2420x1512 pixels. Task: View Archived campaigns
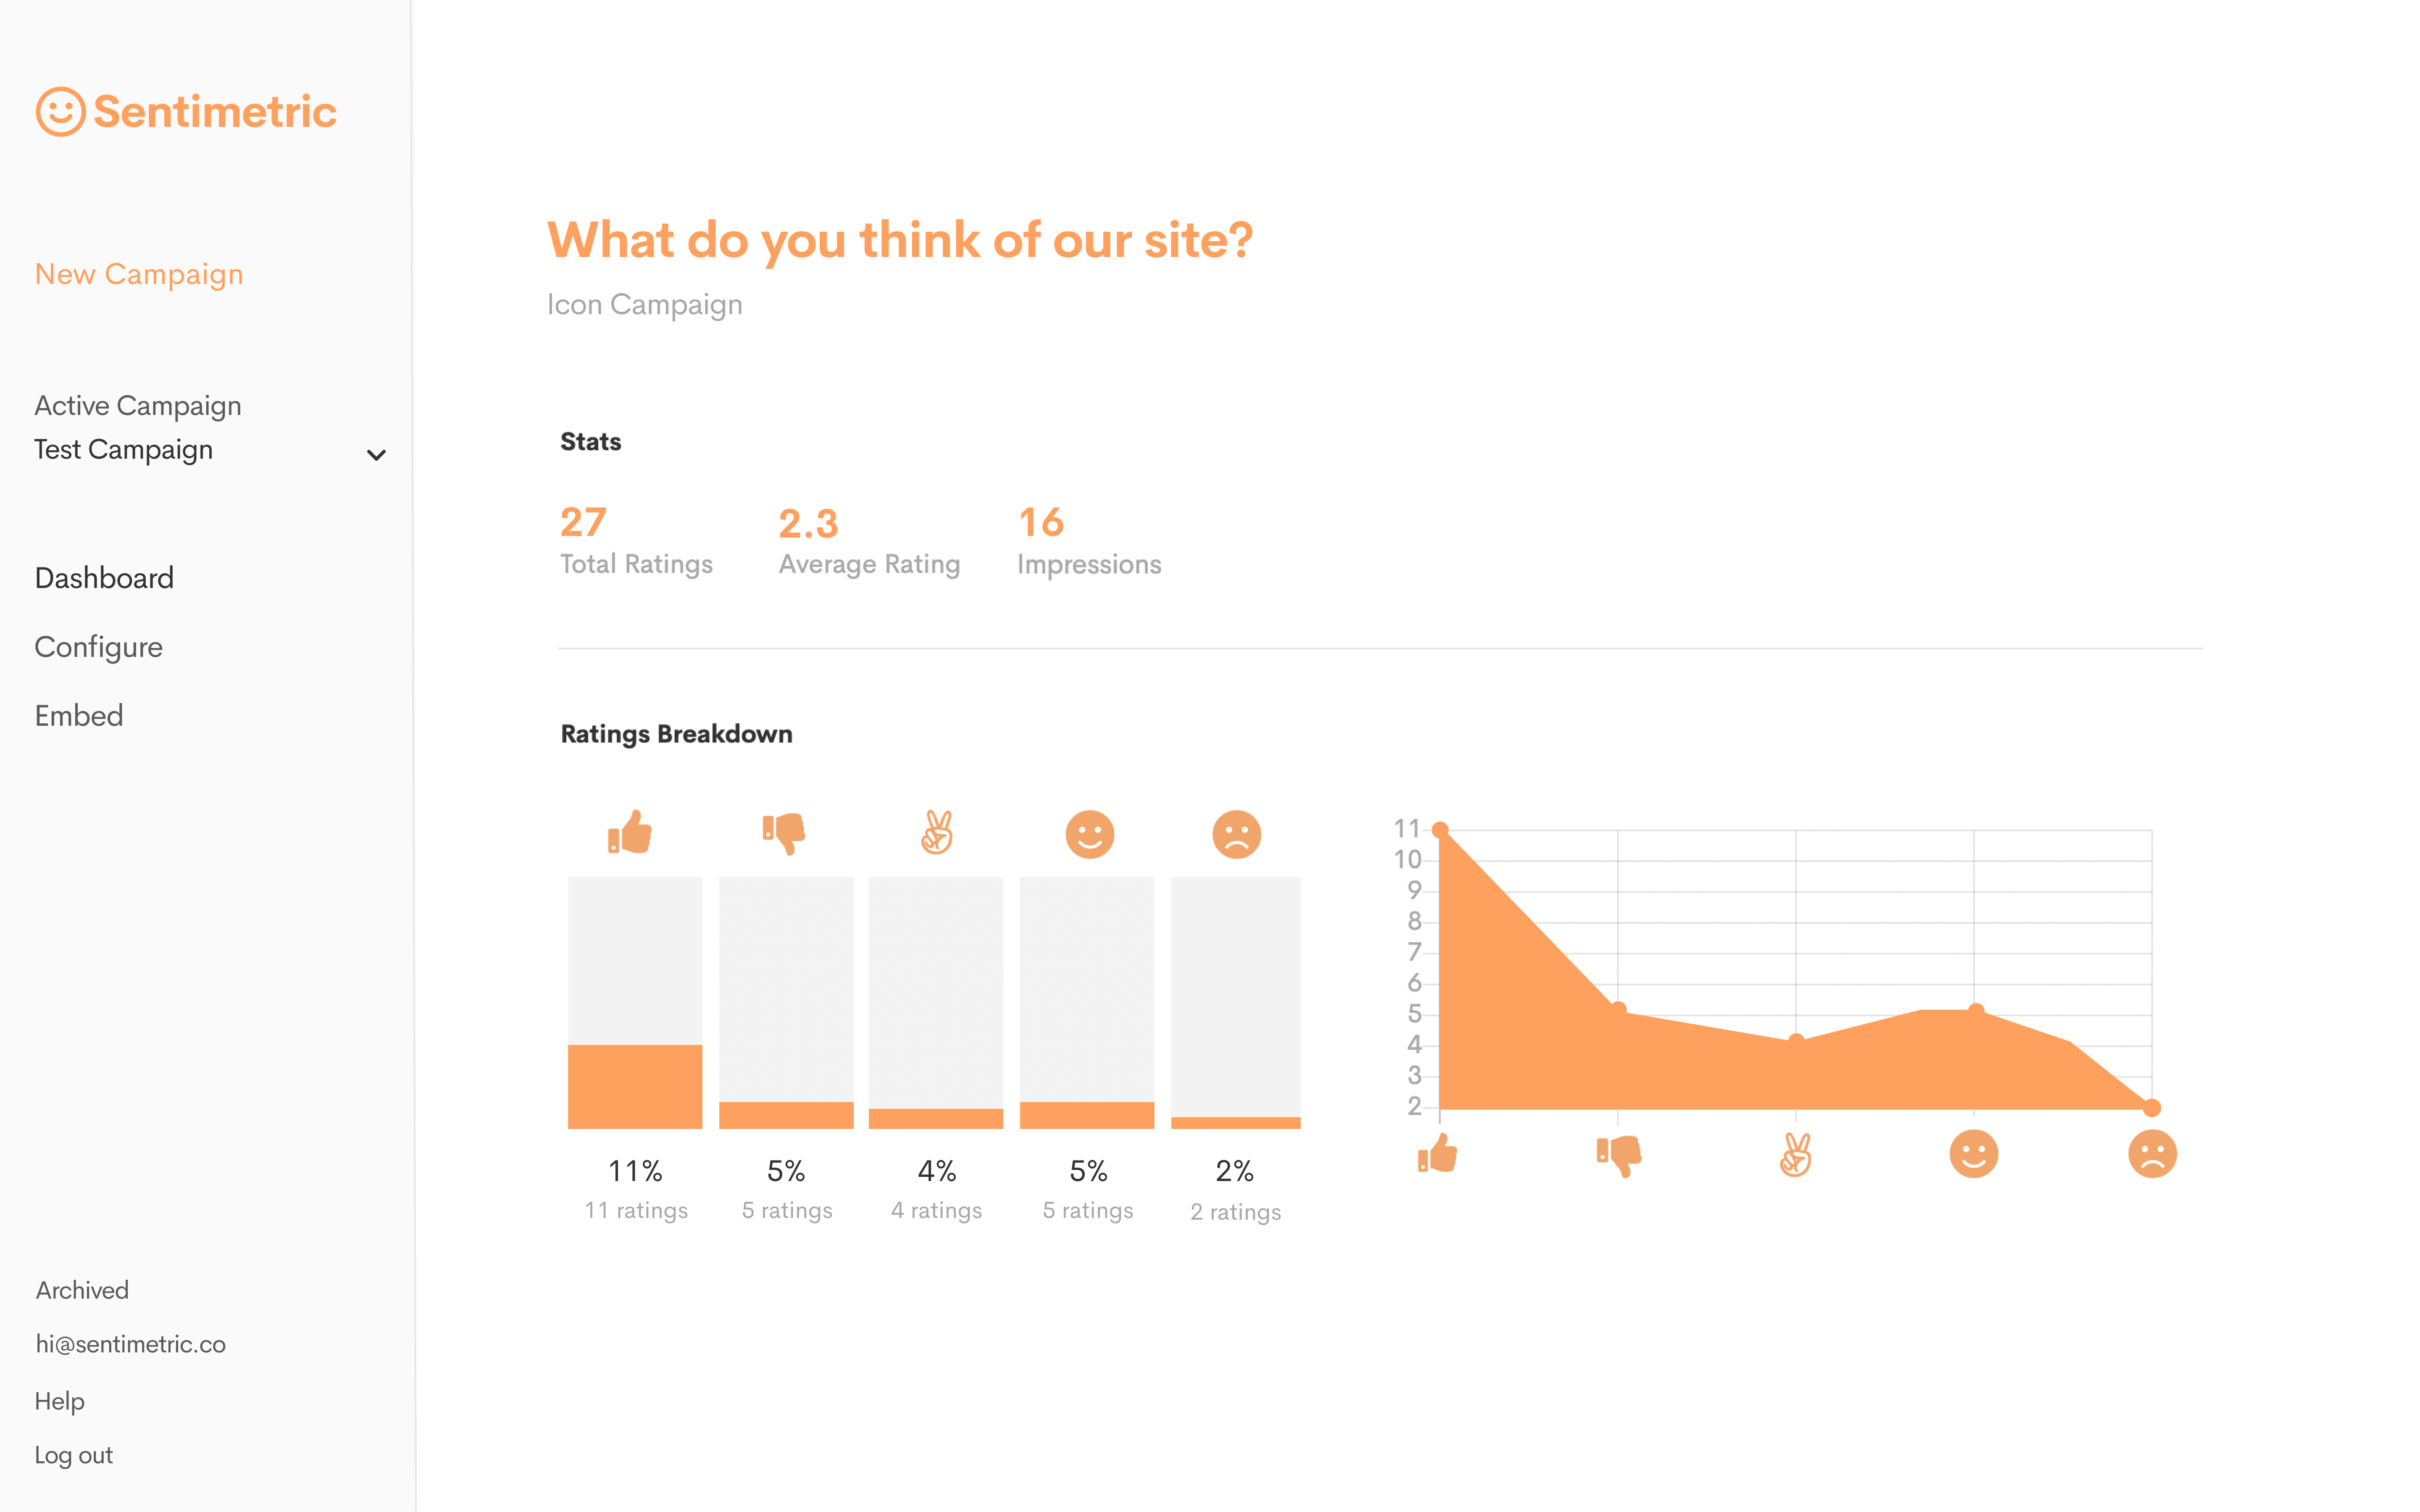[82, 1290]
